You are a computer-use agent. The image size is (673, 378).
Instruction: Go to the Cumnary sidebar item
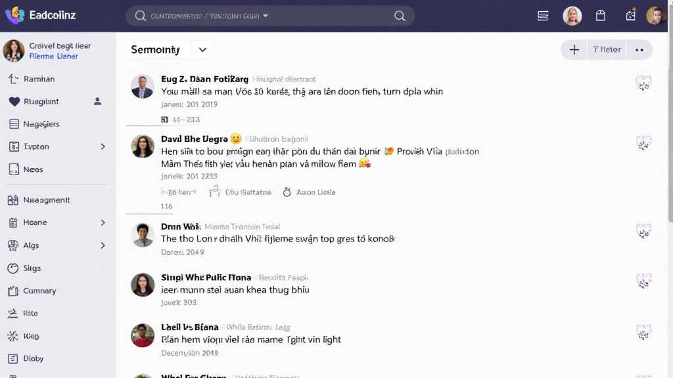39,291
